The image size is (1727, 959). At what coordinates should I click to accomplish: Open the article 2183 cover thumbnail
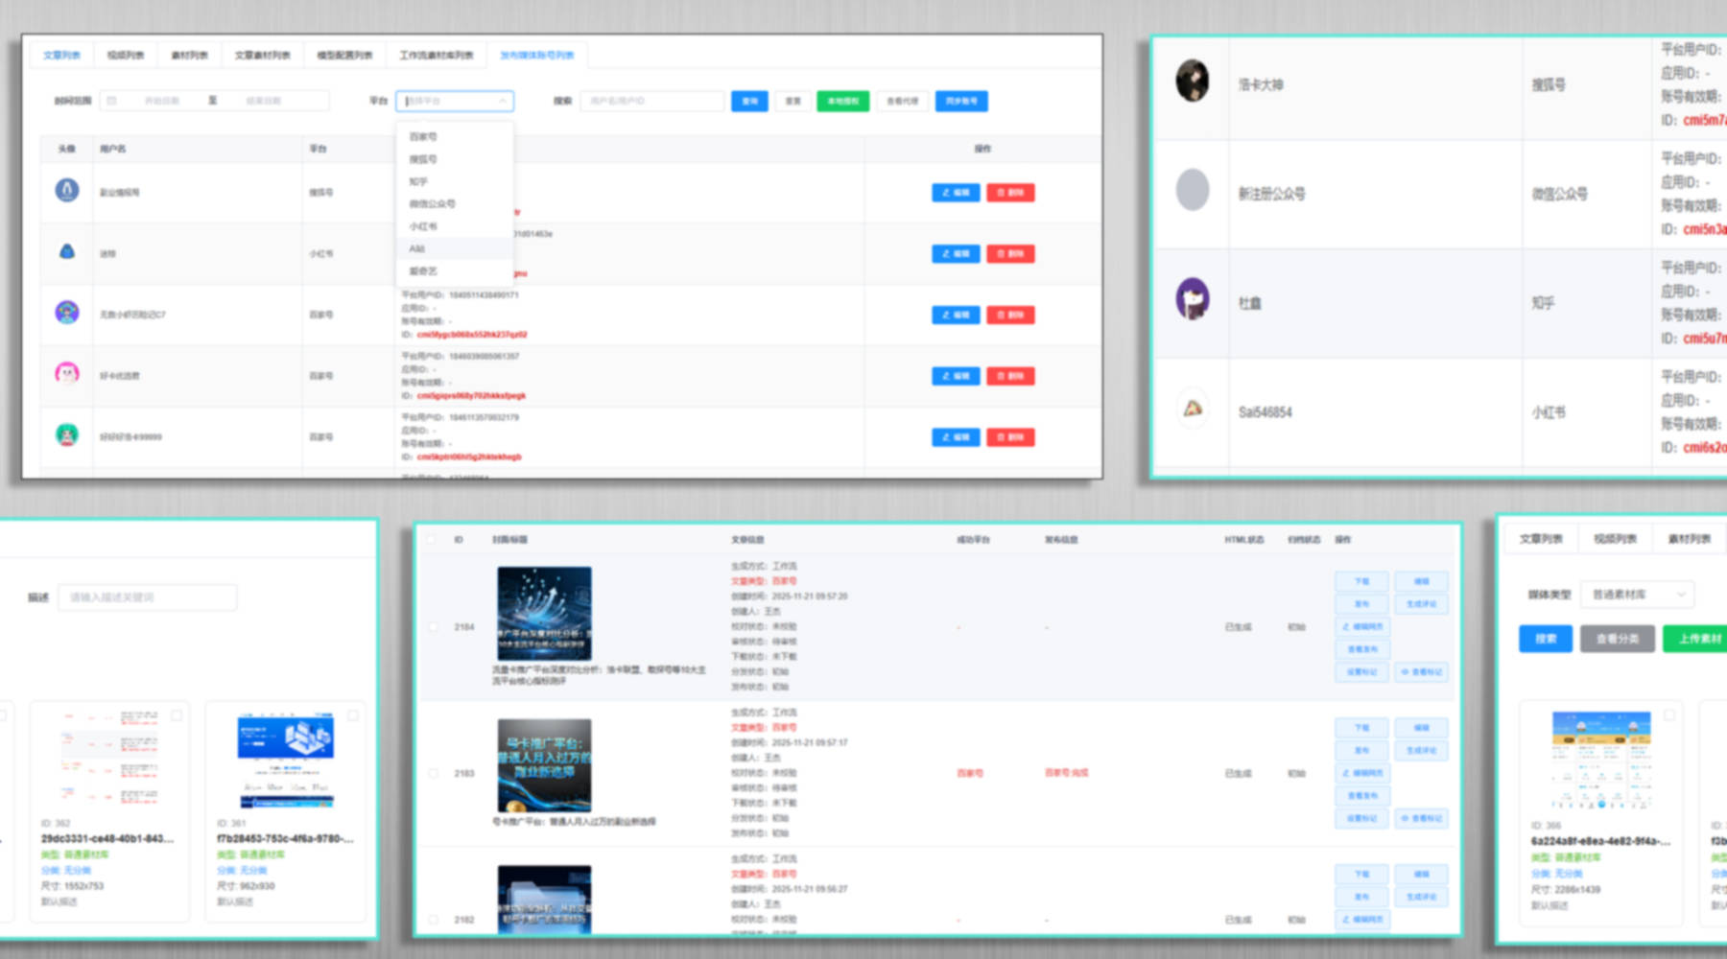pyautogui.click(x=544, y=765)
